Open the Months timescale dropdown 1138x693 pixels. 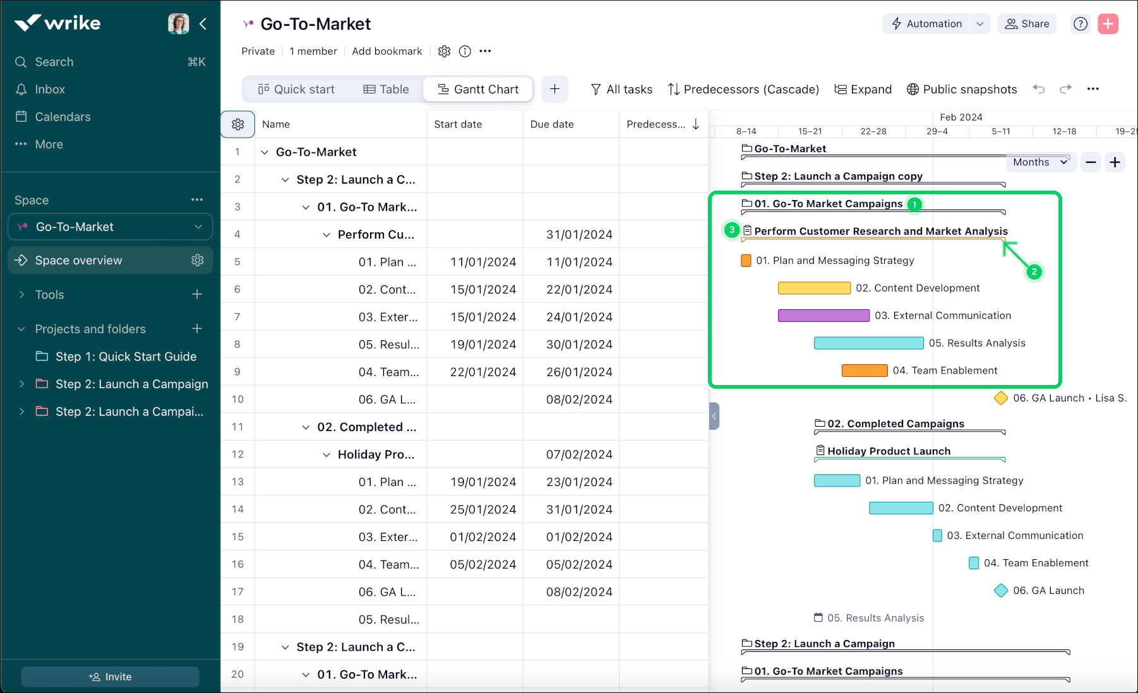click(1039, 162)
